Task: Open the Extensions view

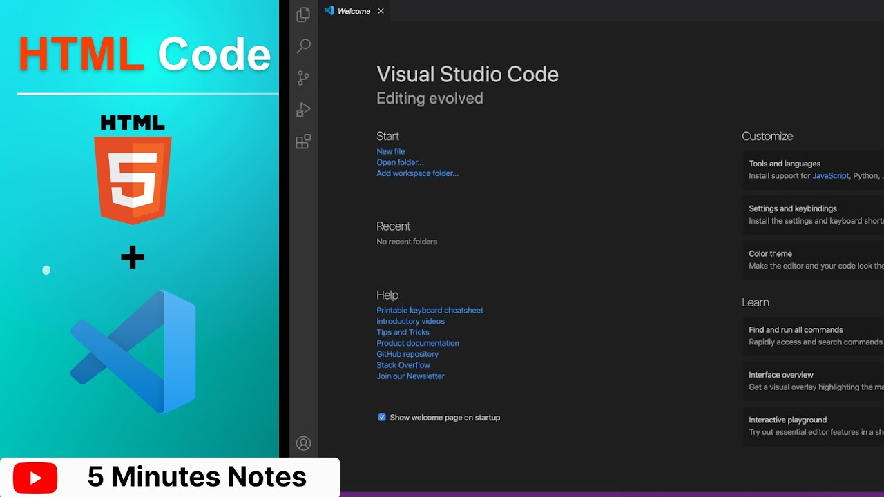Action: [303, 142]
